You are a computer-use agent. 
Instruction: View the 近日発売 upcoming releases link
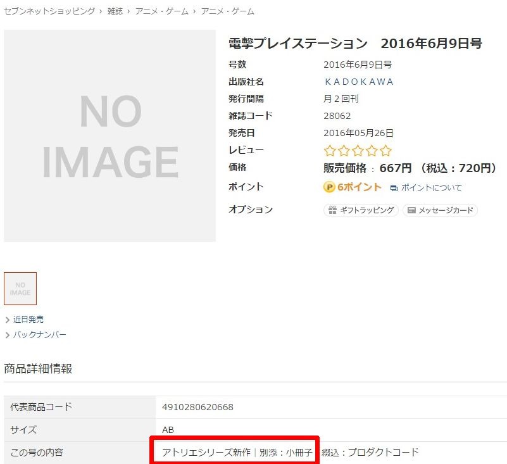pos(28,320)
